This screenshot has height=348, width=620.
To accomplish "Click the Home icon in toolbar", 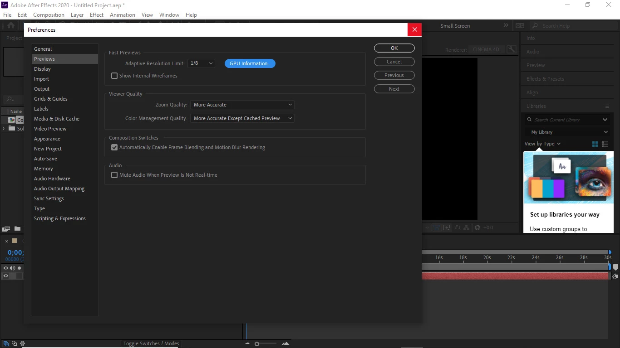I will coord(10,25).
